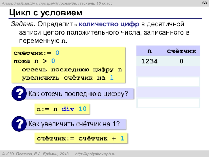Click the pseudocode line "пока n > 0"
209x157 pixels.
coord(34,61)
